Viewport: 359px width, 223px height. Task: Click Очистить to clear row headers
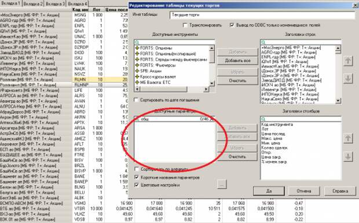237,81
